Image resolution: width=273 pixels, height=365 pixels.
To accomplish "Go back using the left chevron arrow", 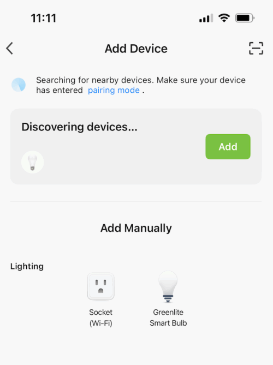I will (9, 49).
